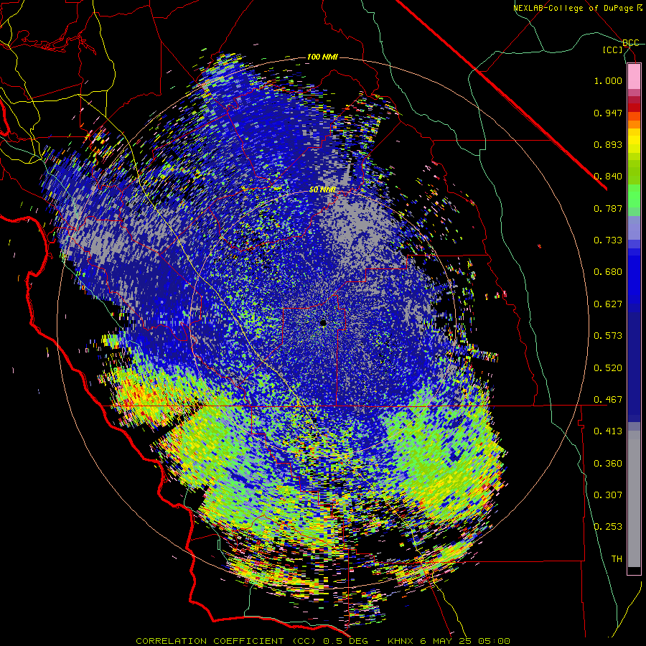Screen dimensions: 646x646
Task: Click the 100 NMI range ring label
Action: [322, 57]
